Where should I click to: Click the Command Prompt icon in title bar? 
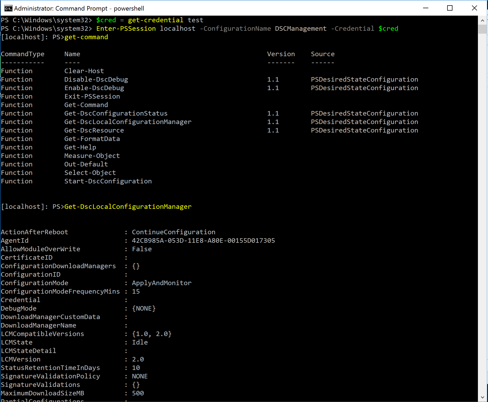8,8
